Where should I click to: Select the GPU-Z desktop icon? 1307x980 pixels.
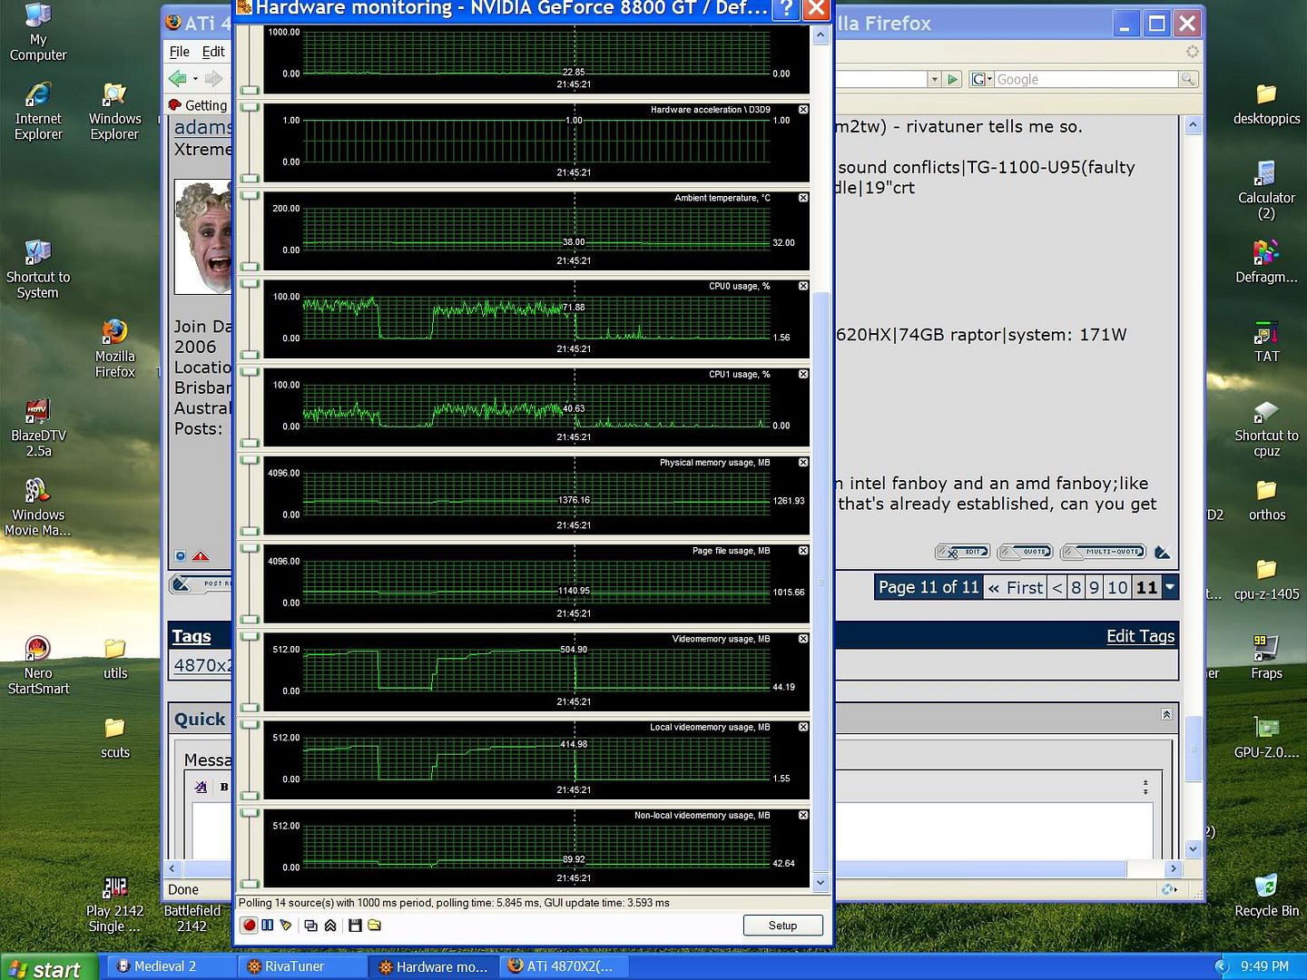click(1266, 737)
